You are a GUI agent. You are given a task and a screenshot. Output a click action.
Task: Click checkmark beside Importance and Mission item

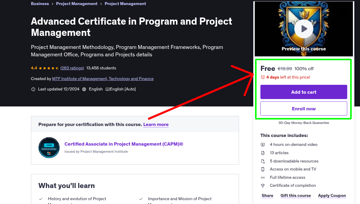pyautogui.click(x=141, y=199)
